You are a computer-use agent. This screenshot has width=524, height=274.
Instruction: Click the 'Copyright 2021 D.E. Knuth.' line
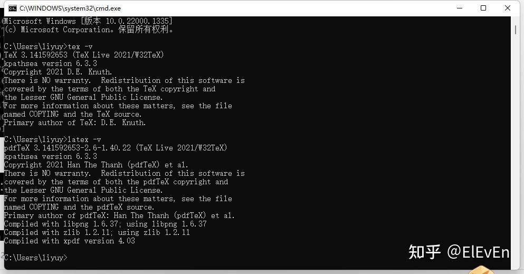pos(58,72)
